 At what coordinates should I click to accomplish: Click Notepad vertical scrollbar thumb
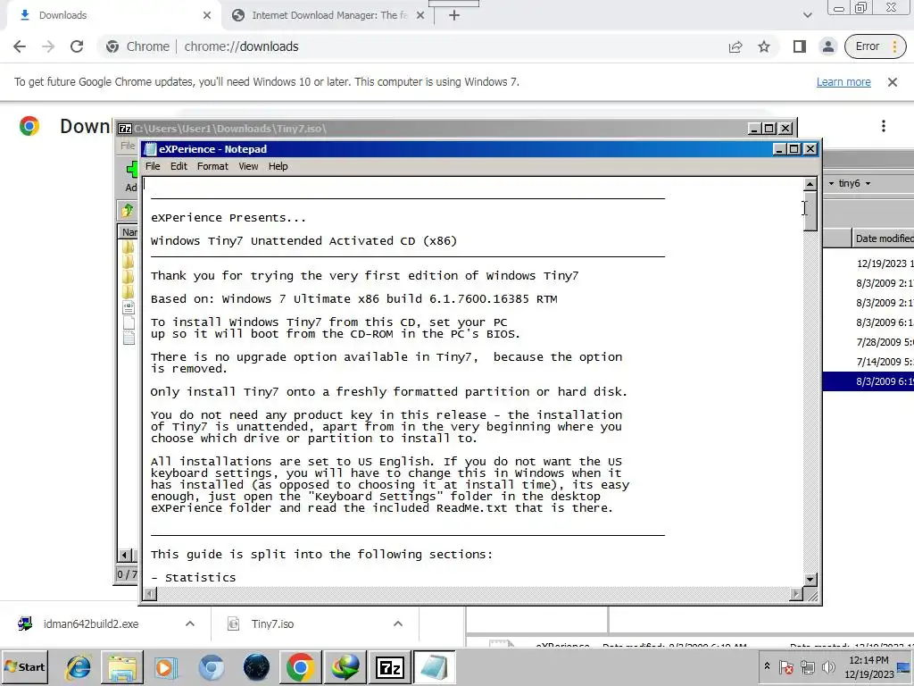click(x=810, y=211)
